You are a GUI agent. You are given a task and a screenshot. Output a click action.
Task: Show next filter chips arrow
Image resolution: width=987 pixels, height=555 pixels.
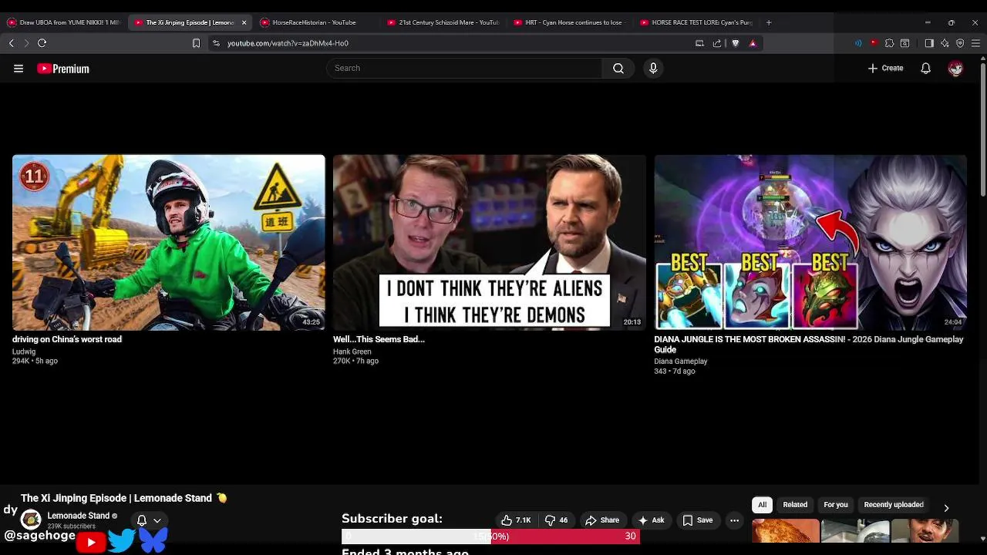pos(946,508)
